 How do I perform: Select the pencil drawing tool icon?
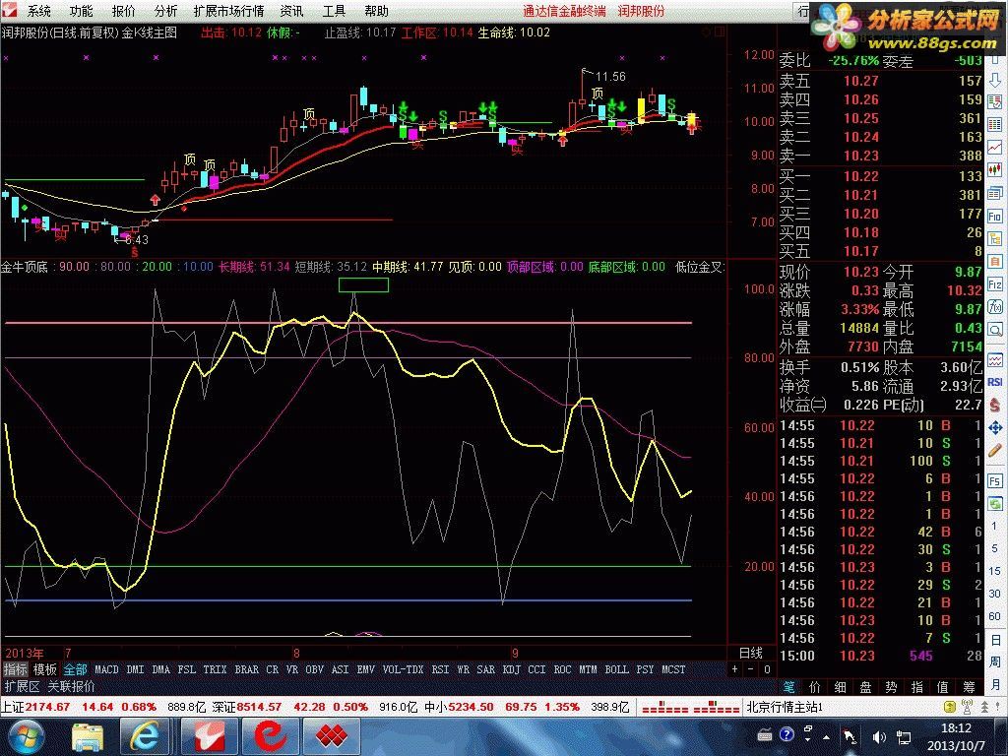click(995, 451)
